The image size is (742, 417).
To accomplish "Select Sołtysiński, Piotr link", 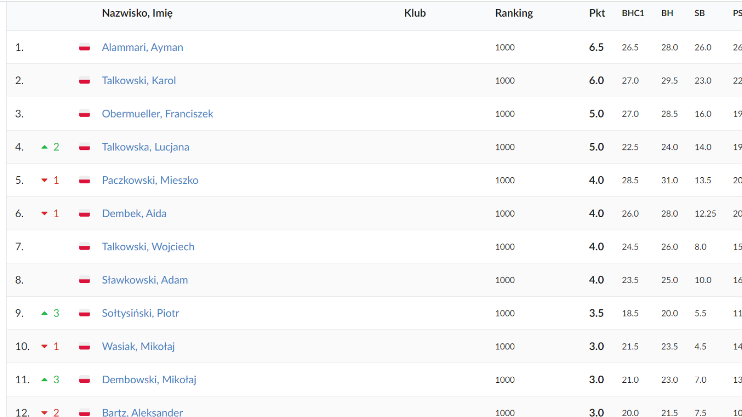I will point(140,313).
